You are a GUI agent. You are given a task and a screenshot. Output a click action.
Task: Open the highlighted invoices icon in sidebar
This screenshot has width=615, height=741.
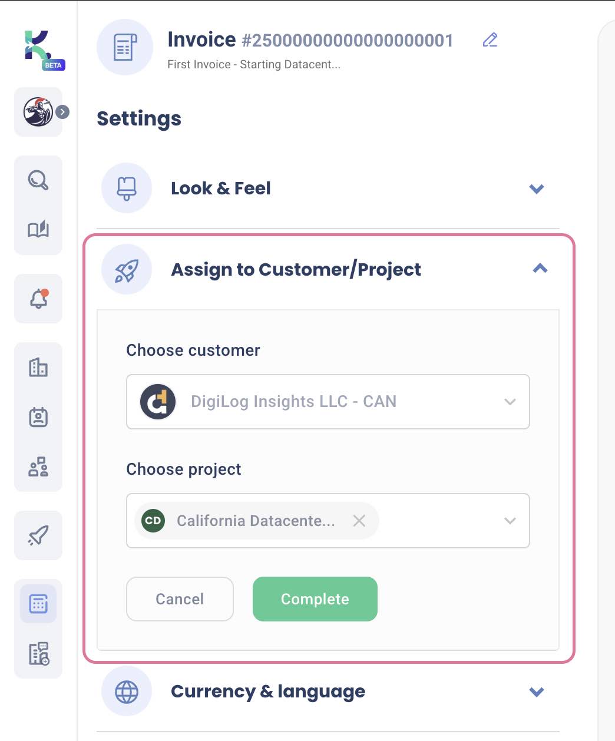[38, 603]
